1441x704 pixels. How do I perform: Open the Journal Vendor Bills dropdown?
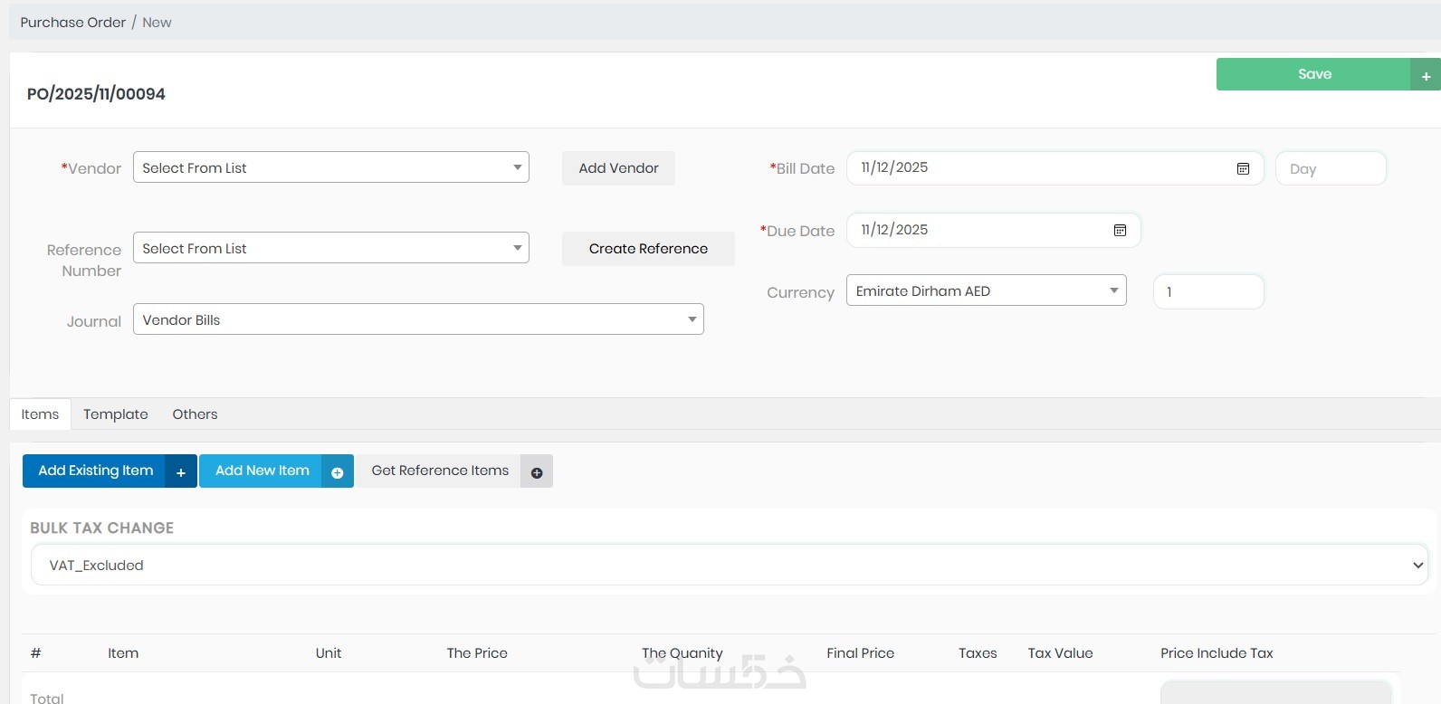coord(418,319)
